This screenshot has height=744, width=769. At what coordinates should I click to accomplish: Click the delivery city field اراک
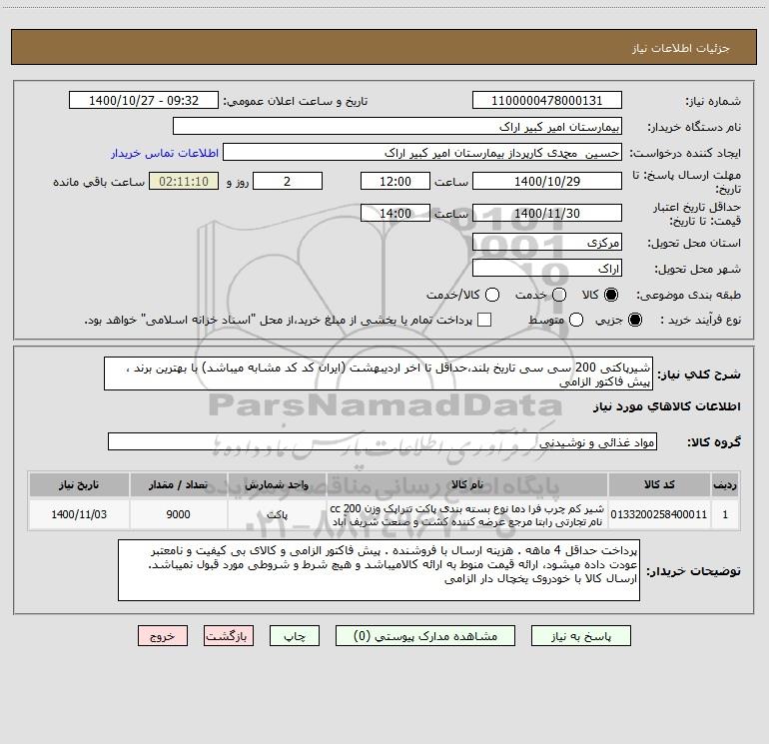click(x=547, y=269)
